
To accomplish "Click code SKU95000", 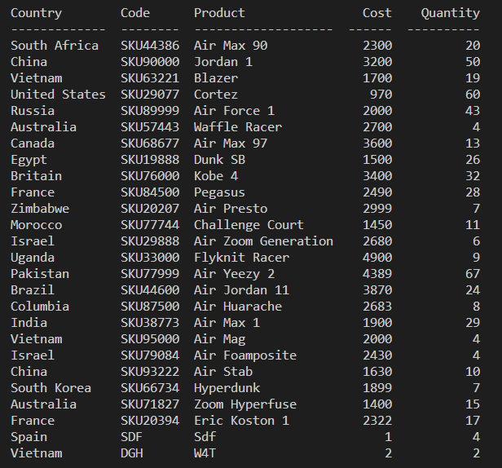I will click(x=150, y=339).
